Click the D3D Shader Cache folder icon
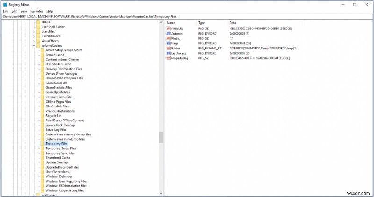The image size is (374, 197). (x=43, y=64)
